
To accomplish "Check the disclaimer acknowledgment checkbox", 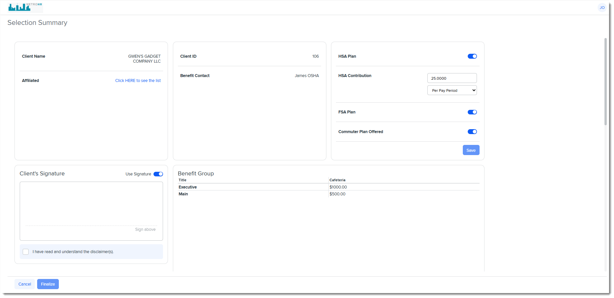I will (26, 252).
